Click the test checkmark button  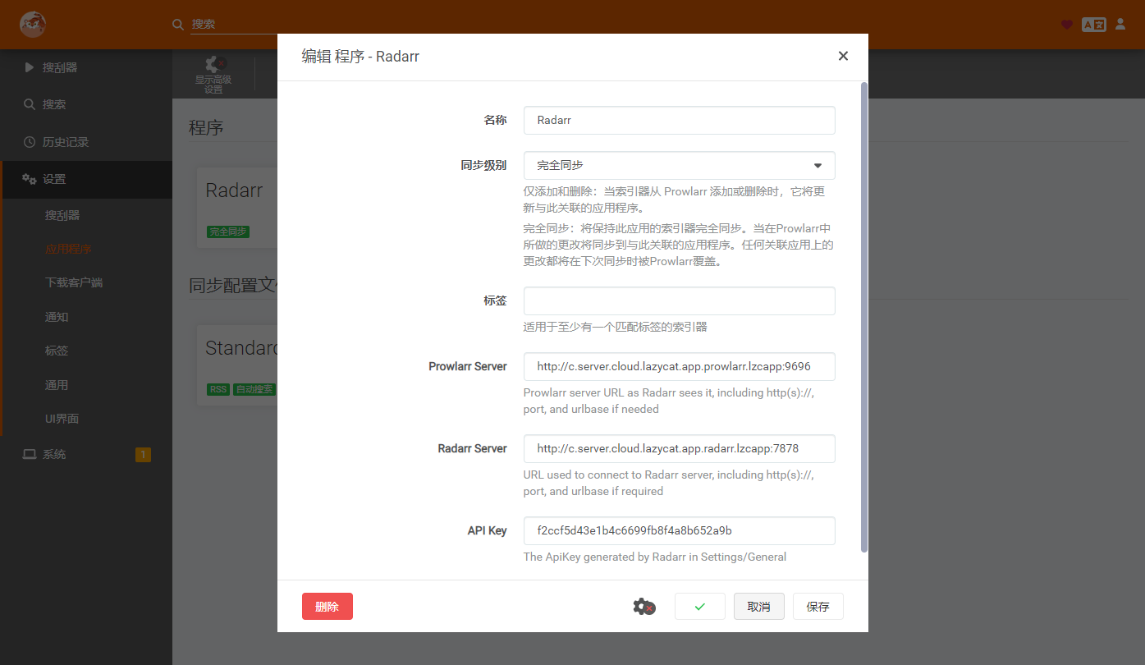[700, 607]
